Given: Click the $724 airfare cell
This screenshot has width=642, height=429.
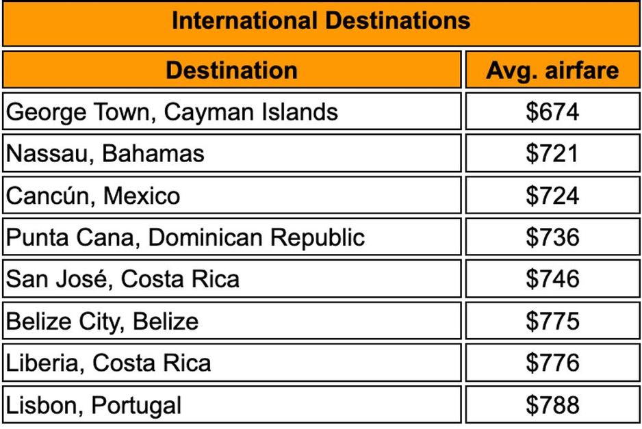Looking at the screenshot, I should click(552, 196).
